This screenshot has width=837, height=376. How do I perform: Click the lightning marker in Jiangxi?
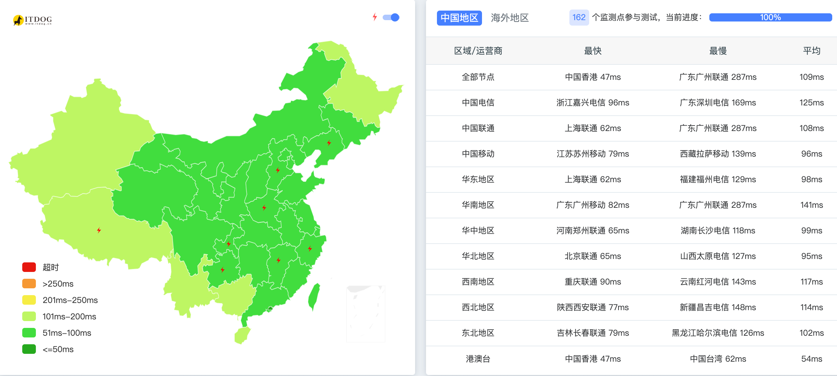pos(279,260)
